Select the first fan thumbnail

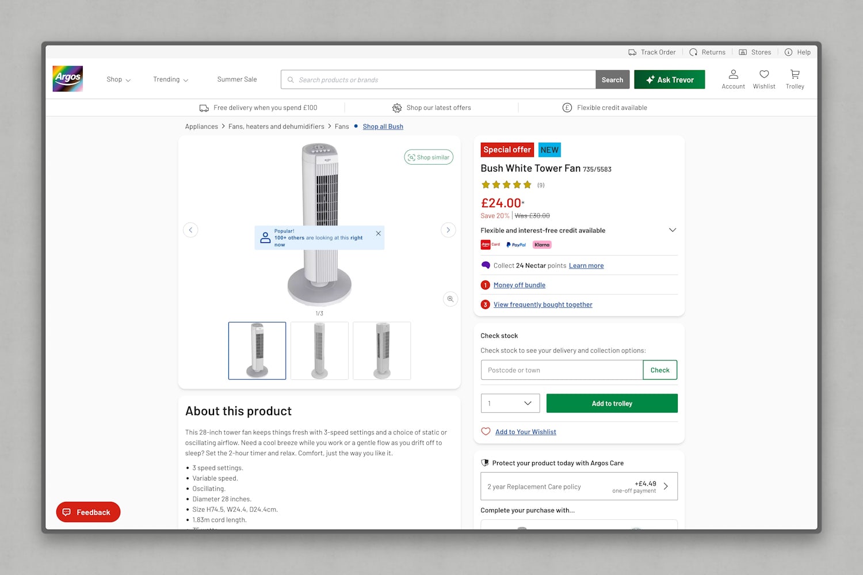(257, 351)
